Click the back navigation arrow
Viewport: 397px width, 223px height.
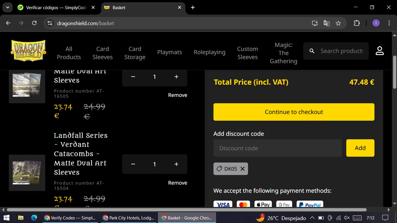tap(8, 23)
